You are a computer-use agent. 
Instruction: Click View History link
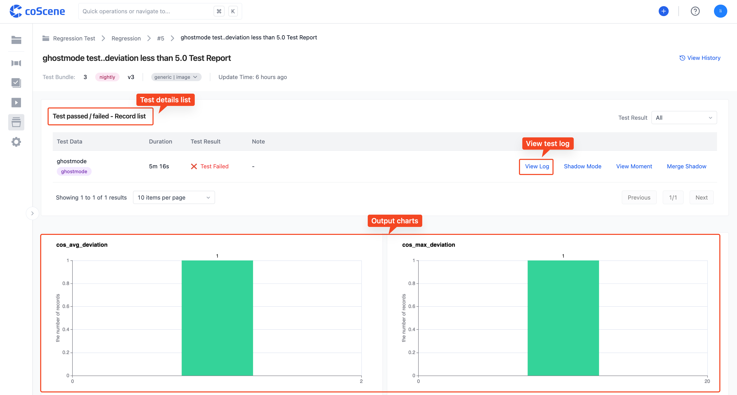tap(700, 58)
